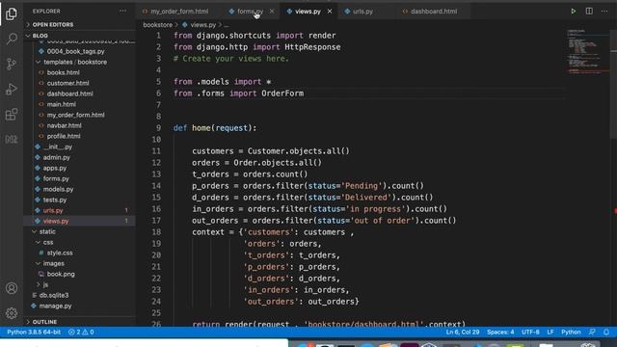
Task: Open dashboard.html file in explorer tree
Action: (69, 94)
